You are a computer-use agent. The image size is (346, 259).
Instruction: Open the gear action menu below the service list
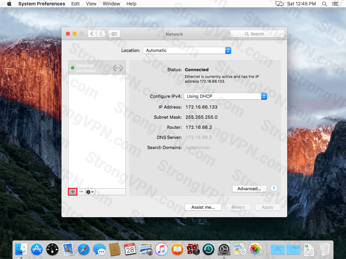(x=90, y=192)
